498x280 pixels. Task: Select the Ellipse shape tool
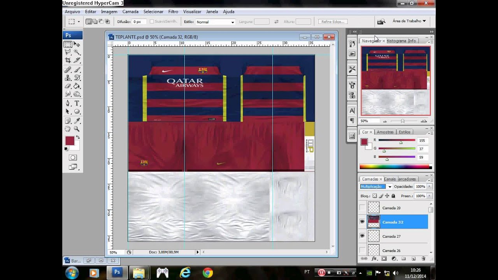coord(77,111)
